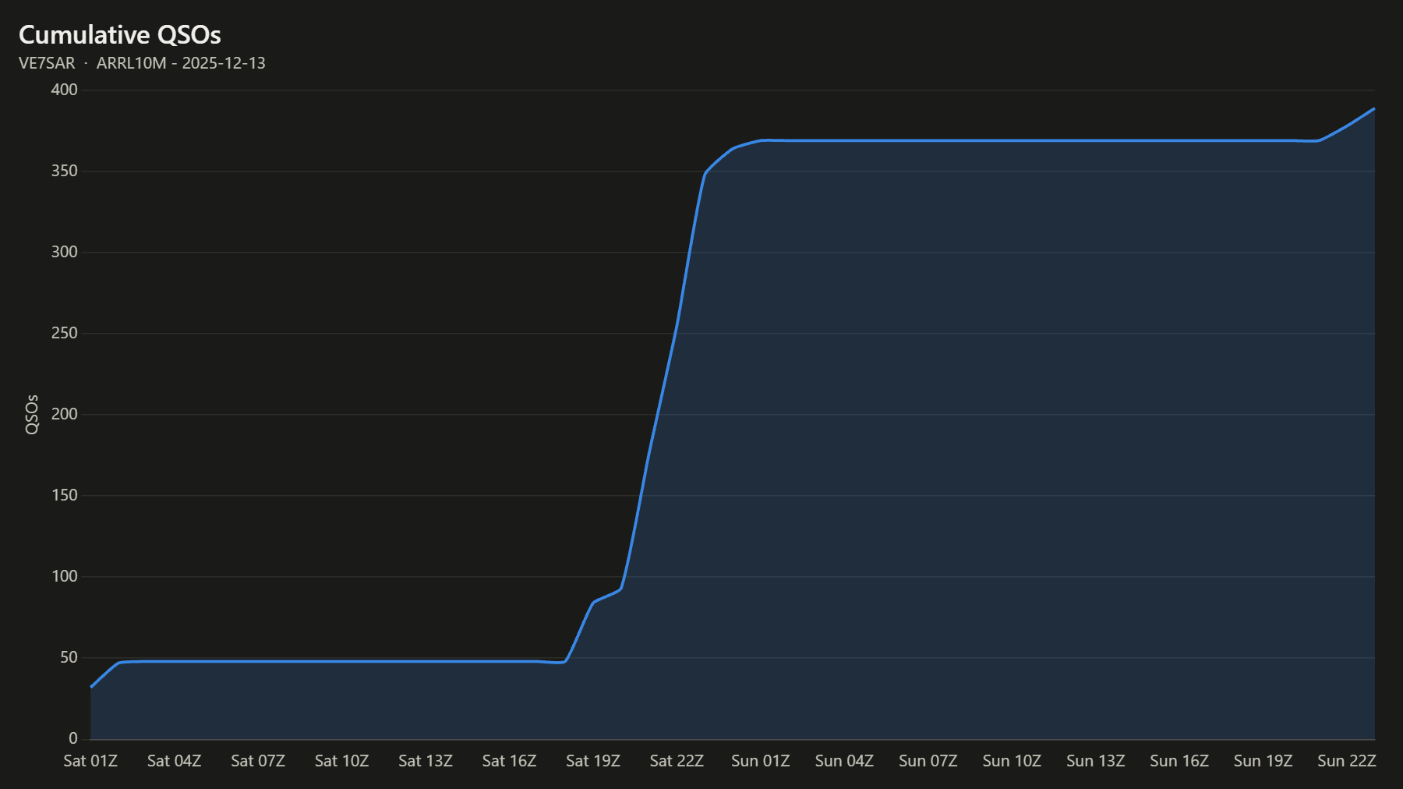Click the 100 y-axis label
Screen dimensions: 1403x789
tap(65, 576)
